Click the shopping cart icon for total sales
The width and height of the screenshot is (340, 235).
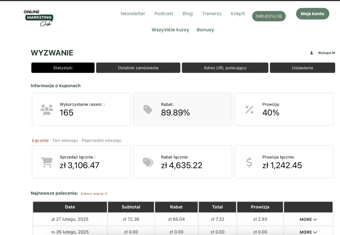(47, 162)
